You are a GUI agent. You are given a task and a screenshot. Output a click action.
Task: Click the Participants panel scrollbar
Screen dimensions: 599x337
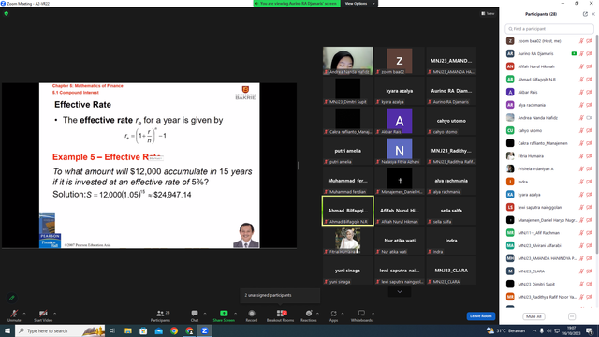pos(597,143)
